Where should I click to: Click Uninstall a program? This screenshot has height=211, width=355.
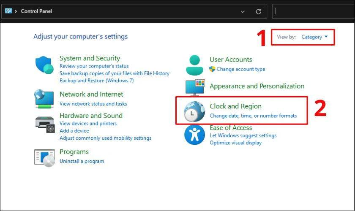point(82,161)
